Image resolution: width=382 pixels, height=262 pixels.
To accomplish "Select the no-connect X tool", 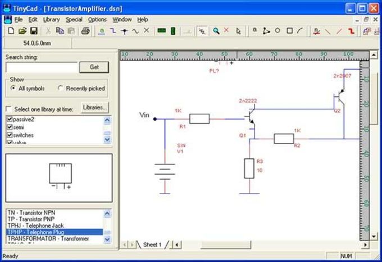I will click(x=147, y=30).
